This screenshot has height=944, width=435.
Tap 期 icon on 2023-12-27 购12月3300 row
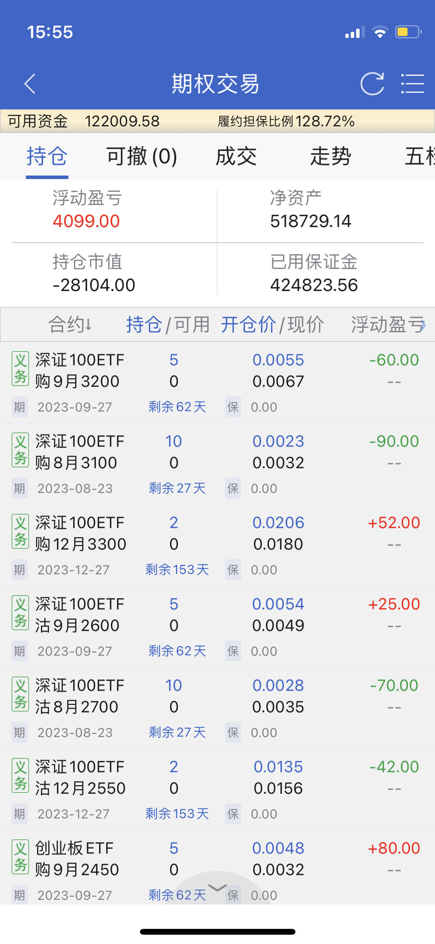point(19,570)
